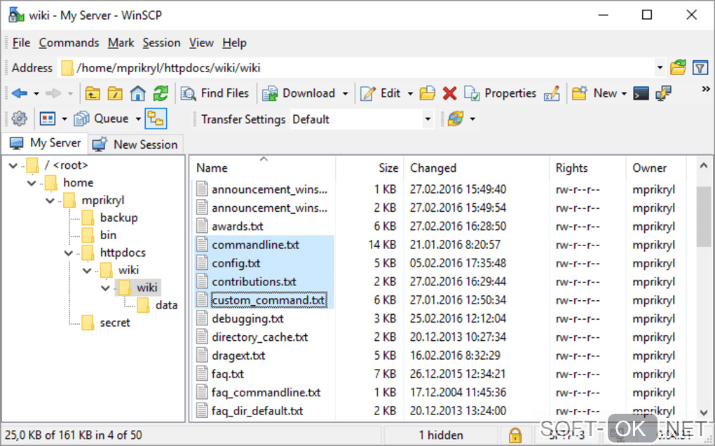
Task: Collapse the root tree node
Action: click(x=13, y=165)
